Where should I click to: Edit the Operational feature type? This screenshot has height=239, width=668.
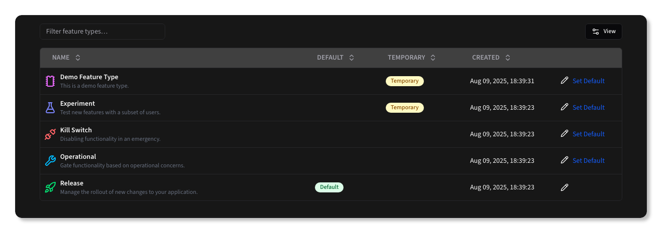565,160
